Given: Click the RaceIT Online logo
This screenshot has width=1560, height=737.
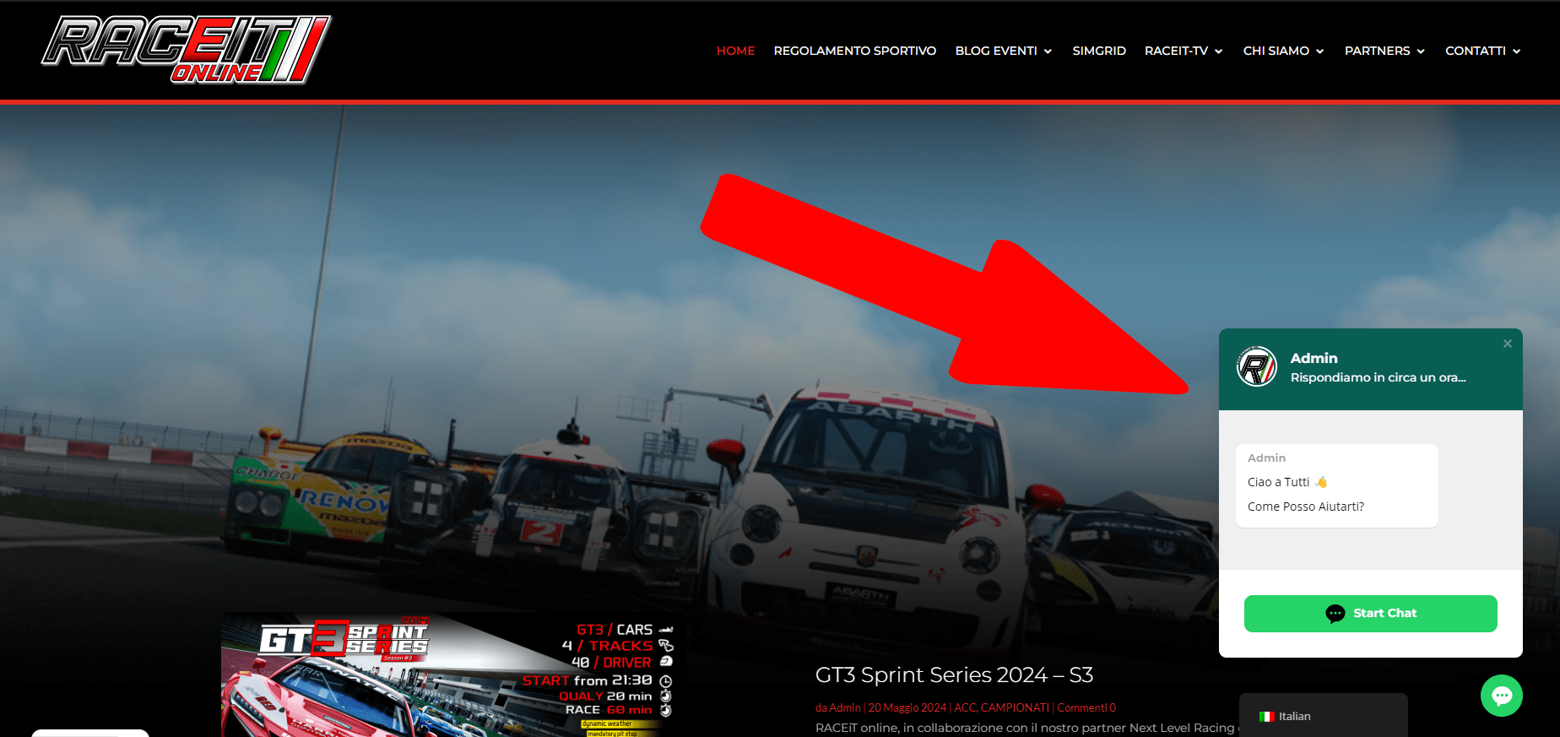Looking at the screenshot, I should click(187, 50).
